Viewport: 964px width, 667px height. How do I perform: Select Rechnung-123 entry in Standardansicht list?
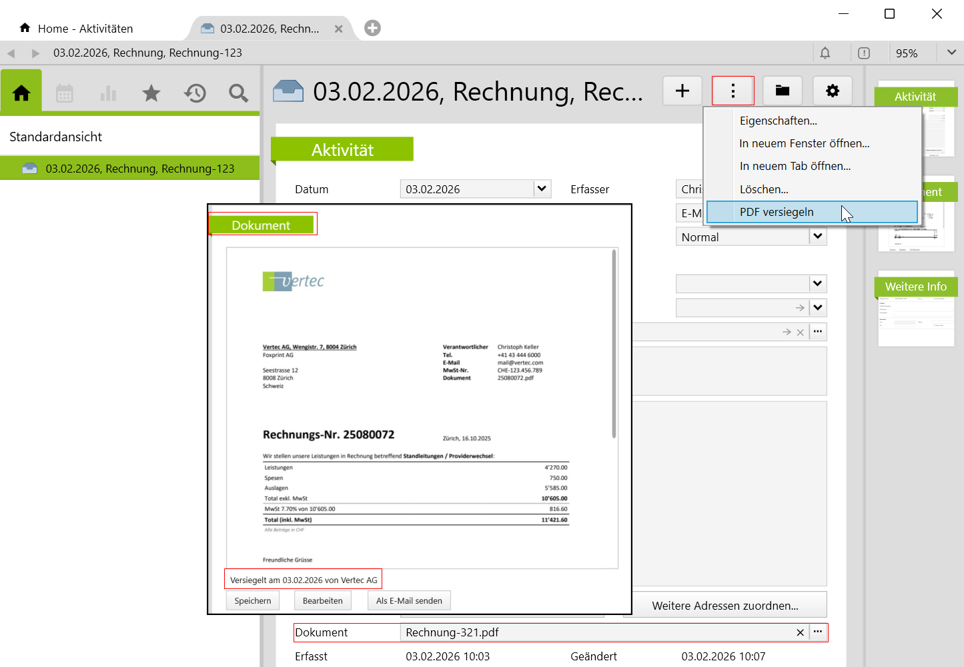(x=139, y=169)
